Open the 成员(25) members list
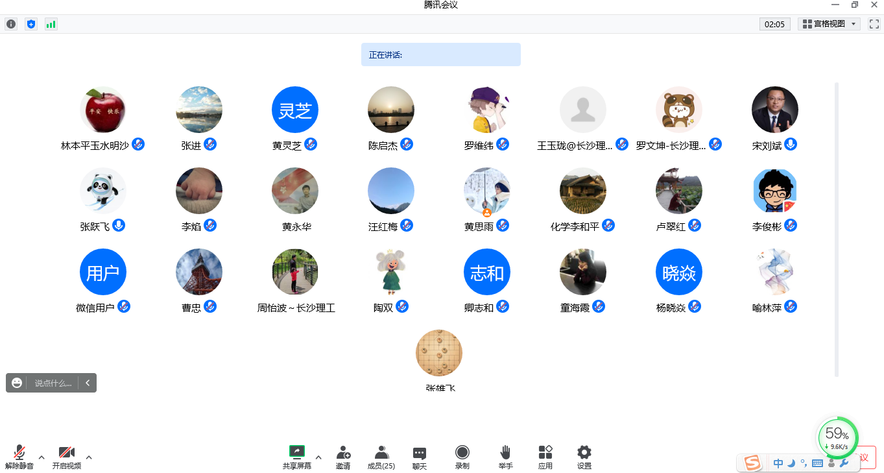This screenshot has width=884, height=473. pos(381,457)
